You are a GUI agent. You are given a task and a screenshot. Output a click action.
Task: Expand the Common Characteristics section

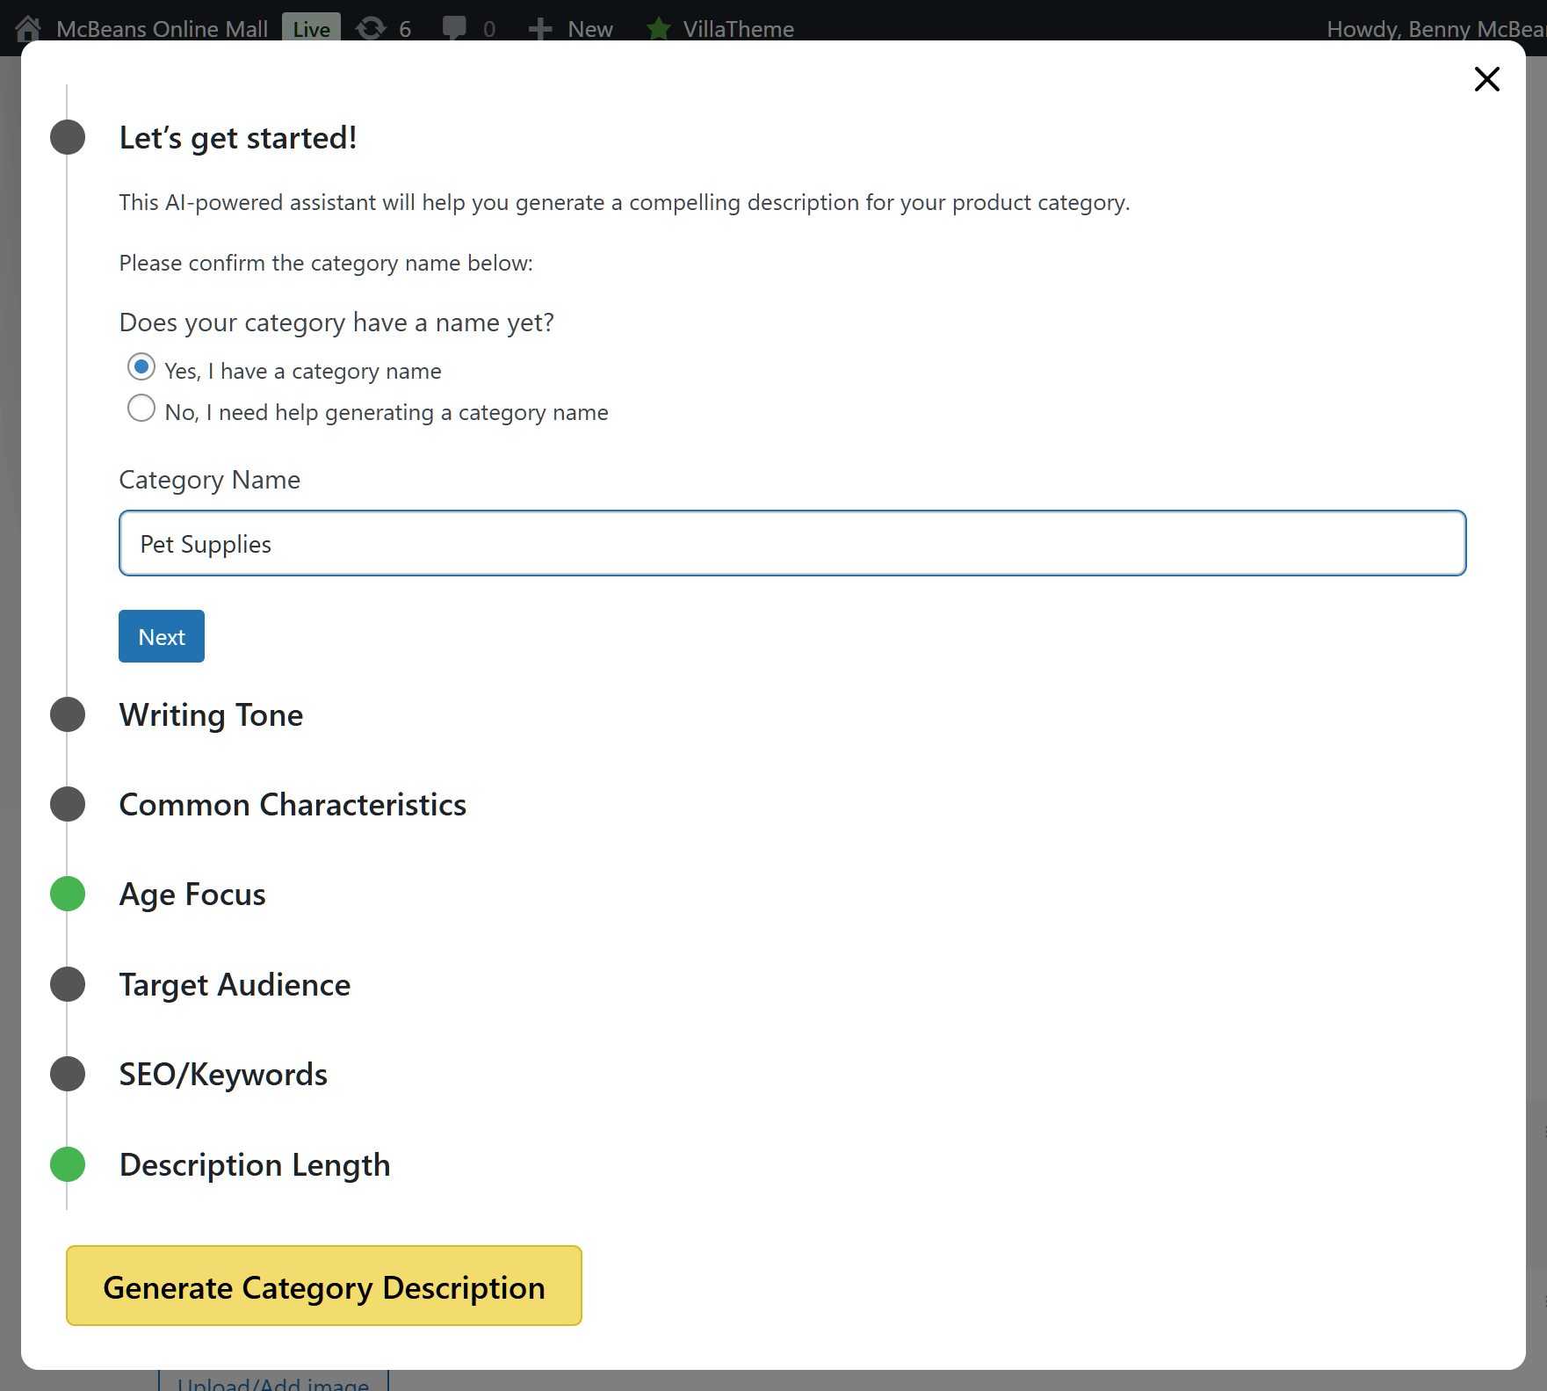click(x=293, y=805)
